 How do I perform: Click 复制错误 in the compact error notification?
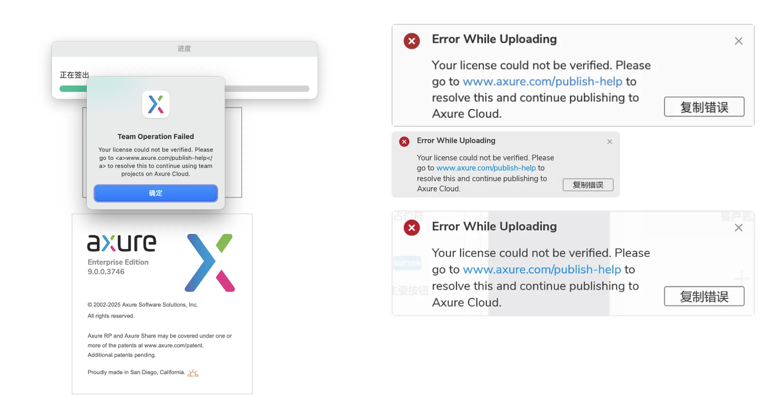[x=588, y=185]
